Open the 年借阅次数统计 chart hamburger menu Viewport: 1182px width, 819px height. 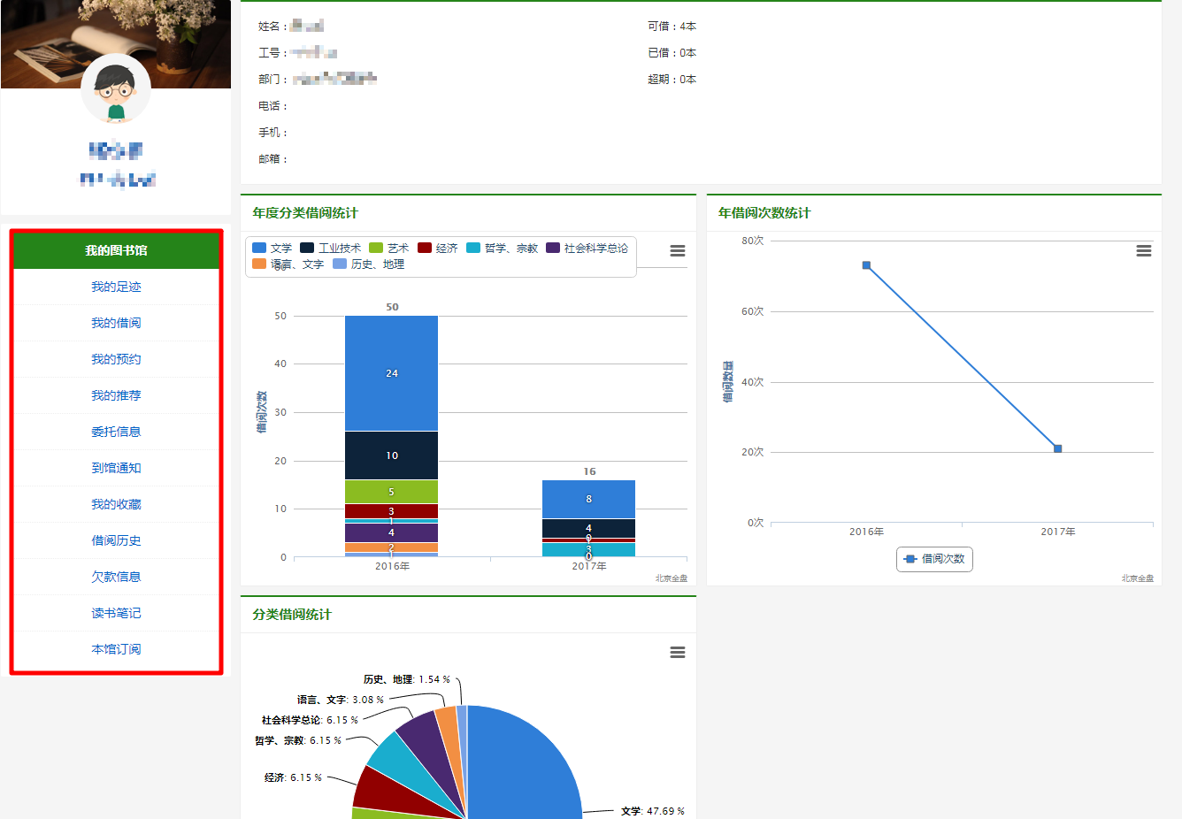click(x=1143, y=251)
